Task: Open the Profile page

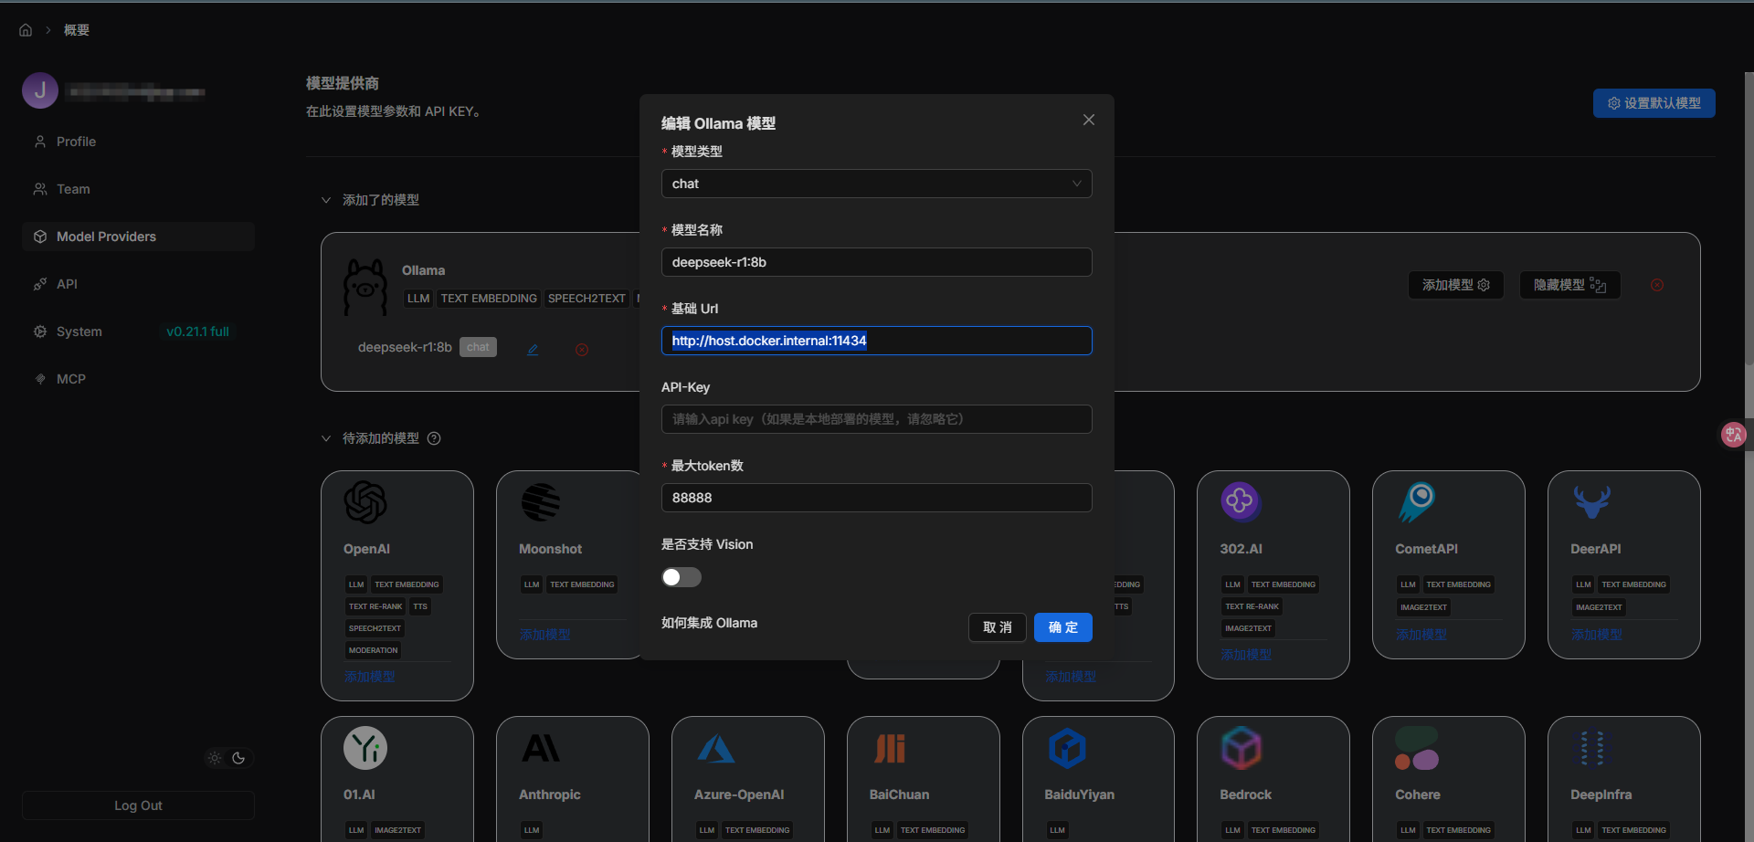Action: (138, 142)
